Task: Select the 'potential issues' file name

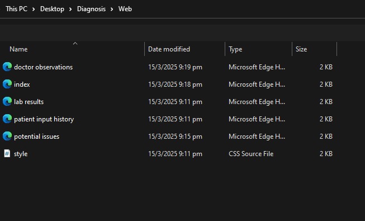Action: click(x=37, y=137)
